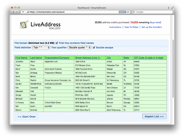Image resolution: width=184 pixels, height=138 pixels.
Task: Click the 16,010 remaining credits text
Action: pos(140,22)
